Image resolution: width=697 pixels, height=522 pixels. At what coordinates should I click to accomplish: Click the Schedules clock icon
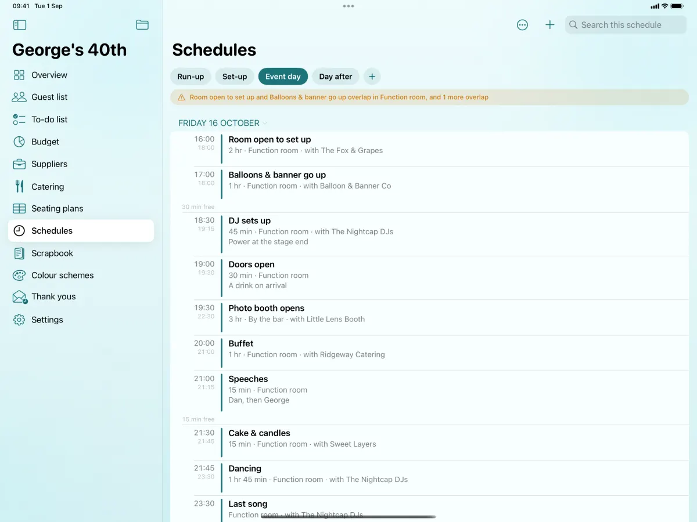pyautogui.click(x=19, y=231)
